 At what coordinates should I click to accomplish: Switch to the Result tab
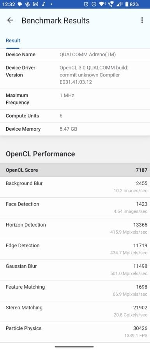13,41
